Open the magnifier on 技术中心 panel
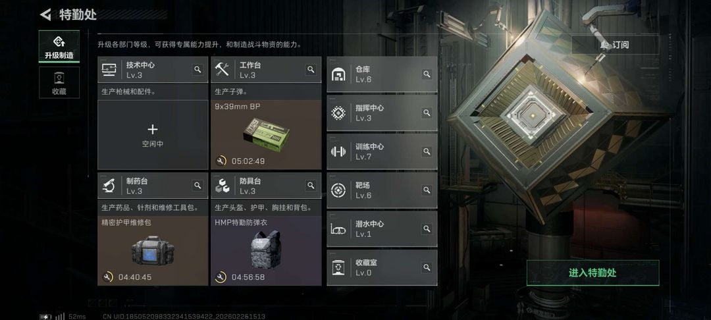The height and width of the screenshot is (320, 711). click(x=197, y=69)
